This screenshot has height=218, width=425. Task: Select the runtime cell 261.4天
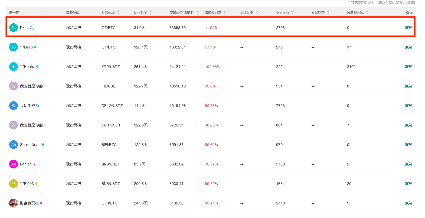pos(141,67)
